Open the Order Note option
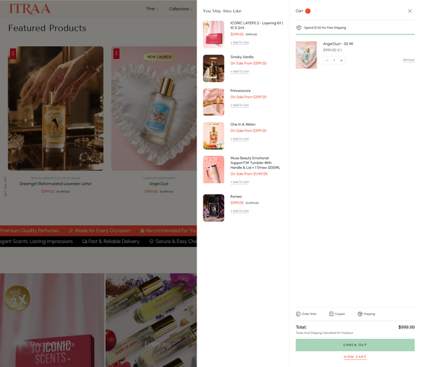 click(306, 314)
